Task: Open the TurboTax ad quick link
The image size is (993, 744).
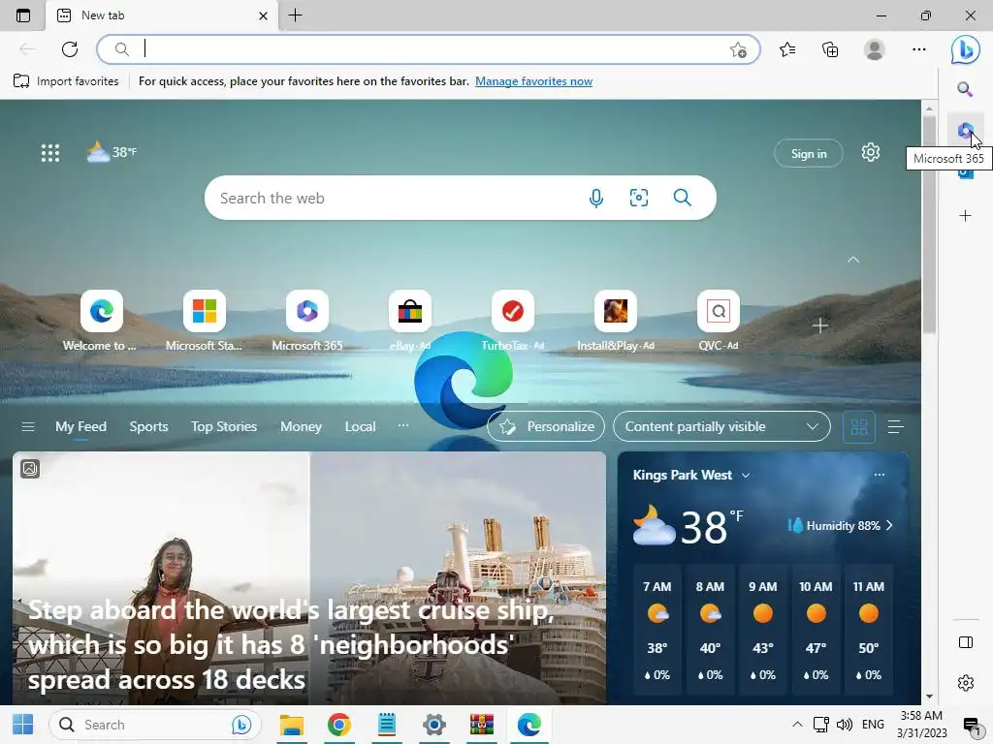Action: tap(513, 321)
